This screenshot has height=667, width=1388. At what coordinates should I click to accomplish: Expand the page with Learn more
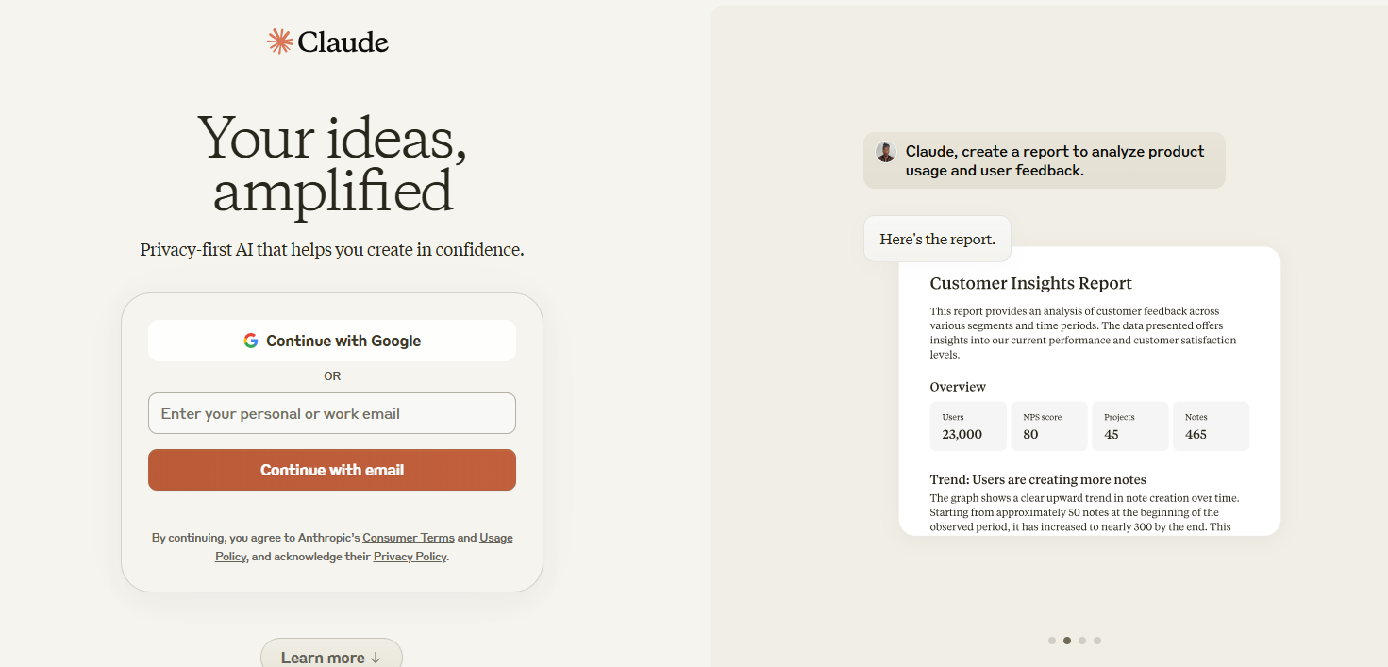point(331,657)
